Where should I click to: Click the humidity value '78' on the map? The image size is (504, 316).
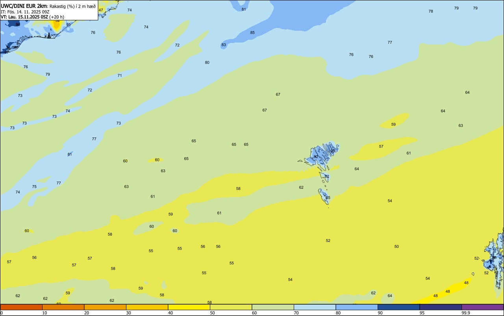431,11
